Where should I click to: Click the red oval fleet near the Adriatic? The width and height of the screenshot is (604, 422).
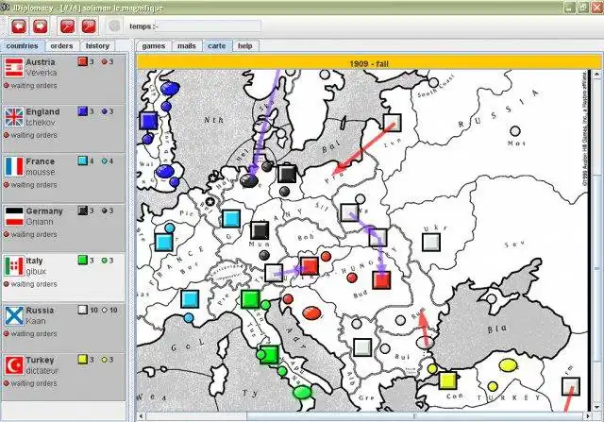click(x=311, y=313)
